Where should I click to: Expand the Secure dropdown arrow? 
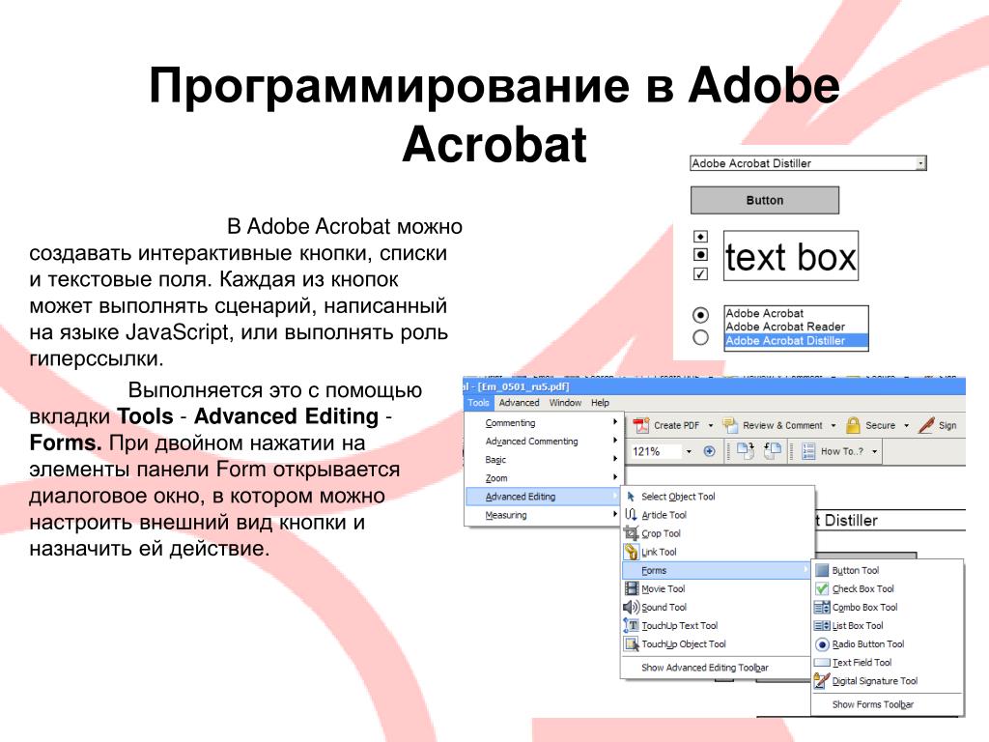coord(906,426)
